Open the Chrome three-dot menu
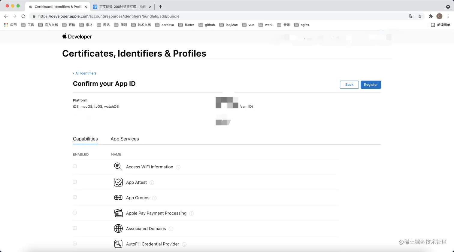 coord(448,16)
